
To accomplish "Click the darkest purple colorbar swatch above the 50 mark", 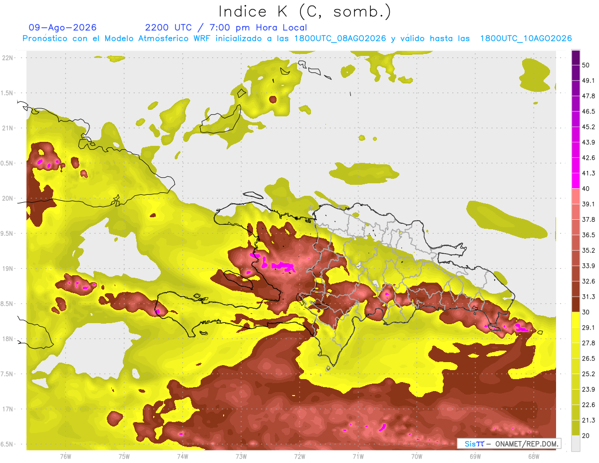I will click(x=576, y=57).
